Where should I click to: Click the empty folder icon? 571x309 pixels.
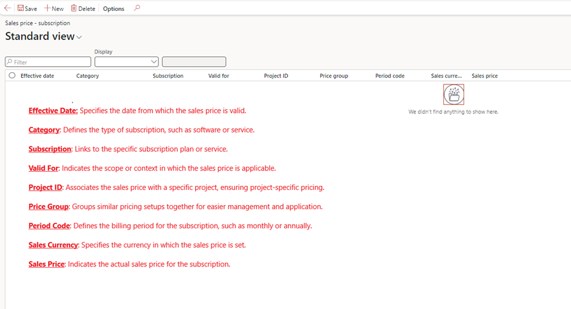(454, 95)
